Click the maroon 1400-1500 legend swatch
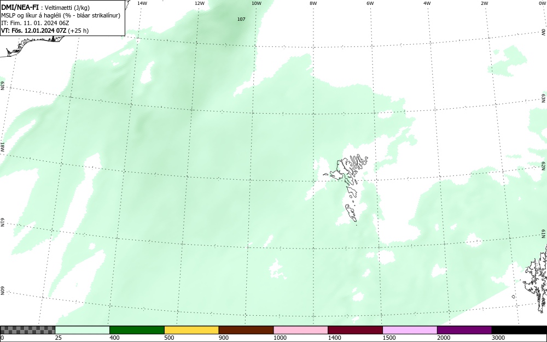Screen dimensions: 547x342 [355, 330]
